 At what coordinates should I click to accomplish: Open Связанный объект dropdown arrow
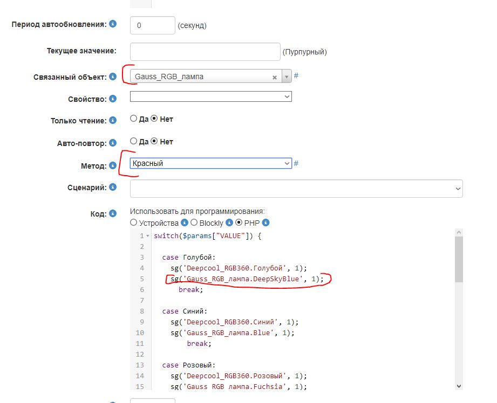[287, 77]
